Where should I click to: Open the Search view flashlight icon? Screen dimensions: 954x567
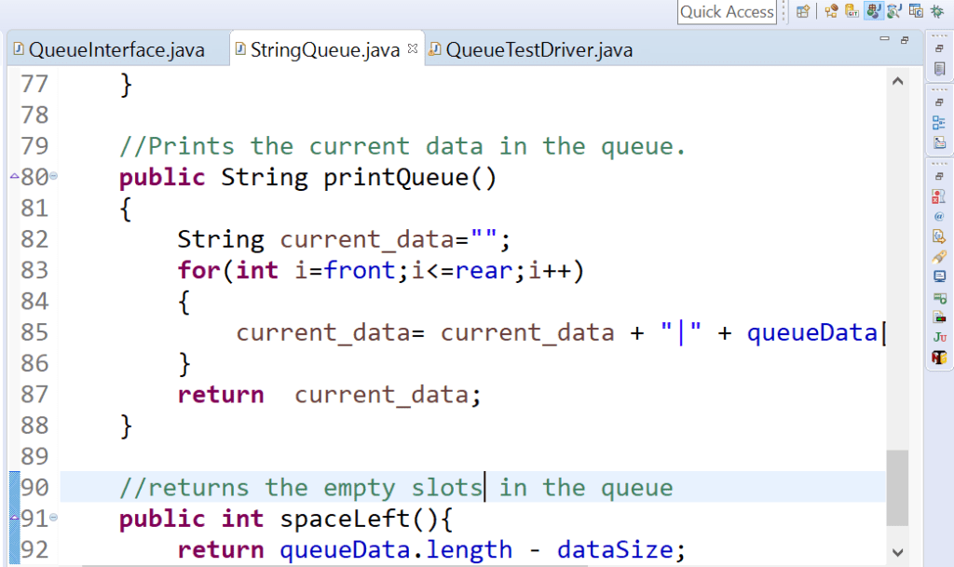pyautogui.click(x=940, y=258)
